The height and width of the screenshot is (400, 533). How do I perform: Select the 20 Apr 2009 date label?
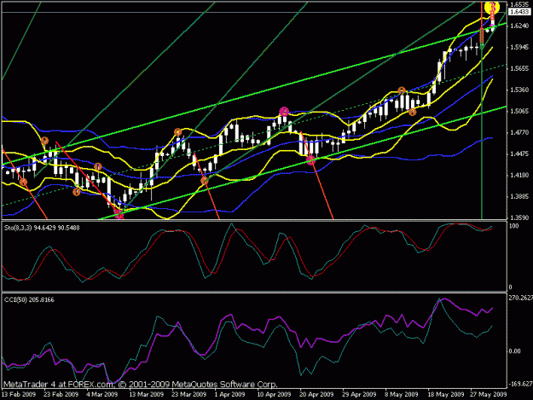[x=316, y=395]
